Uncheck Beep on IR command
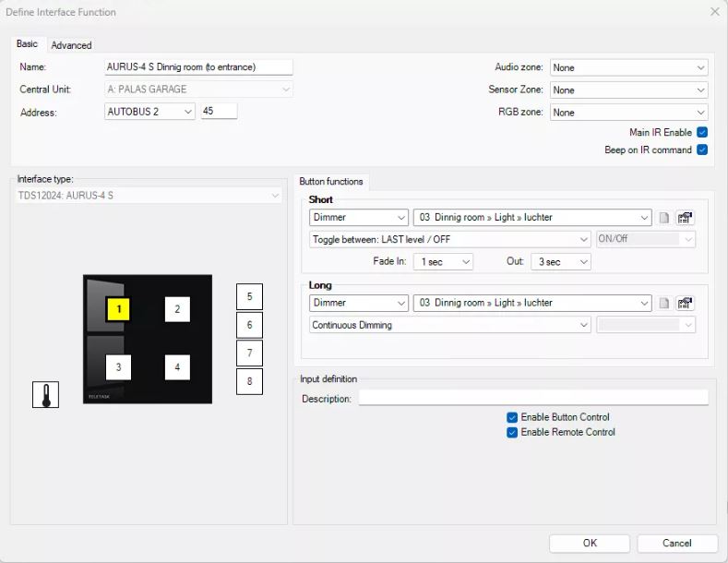 [702, 150]
